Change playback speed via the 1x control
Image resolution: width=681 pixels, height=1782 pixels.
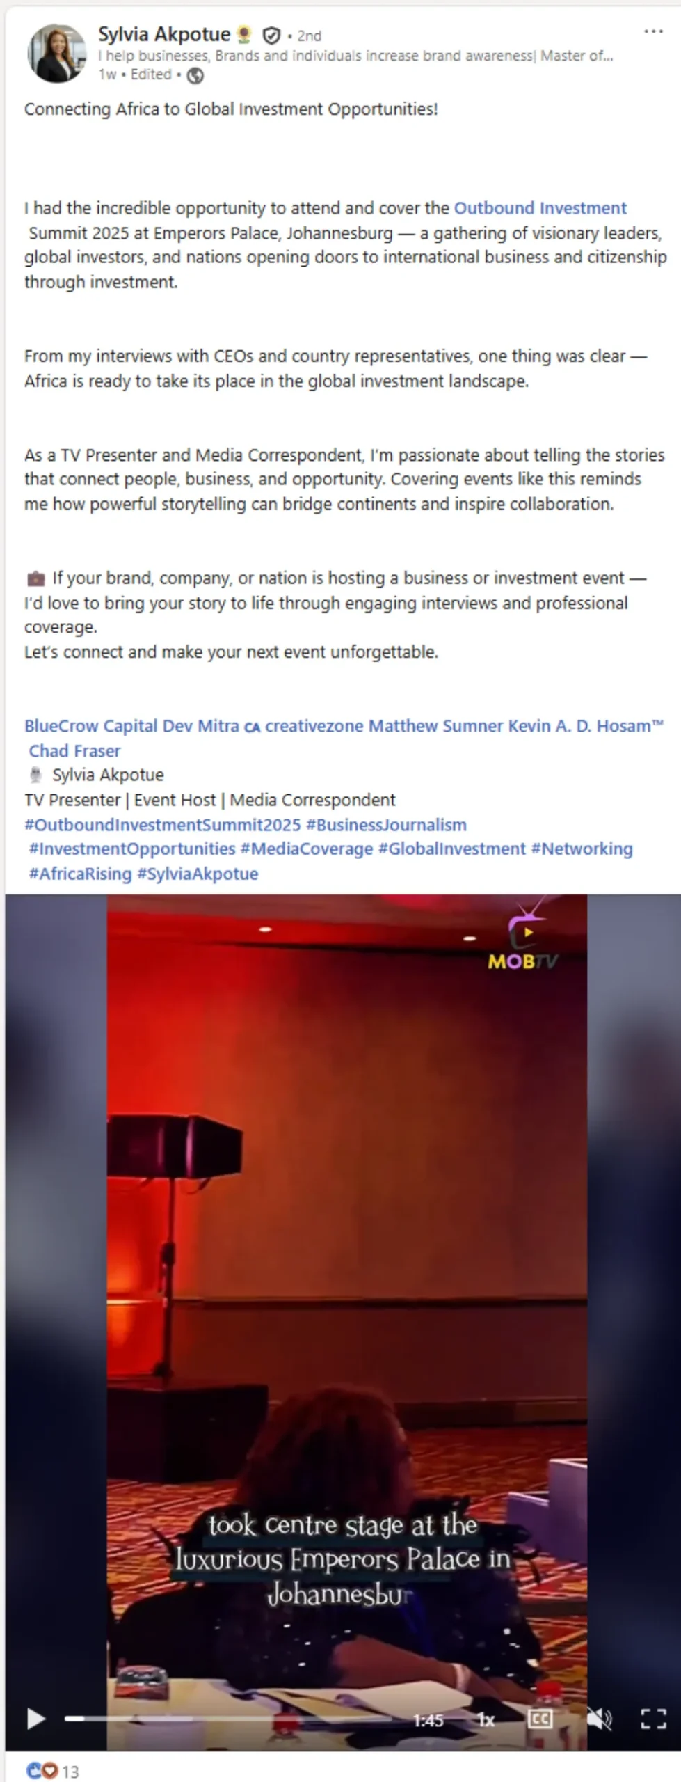[486, 1720]
